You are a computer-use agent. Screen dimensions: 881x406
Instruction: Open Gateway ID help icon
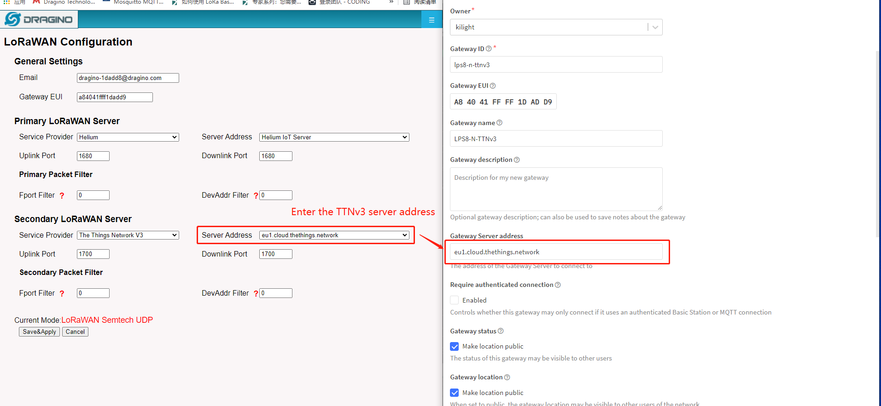click(489, 49)
